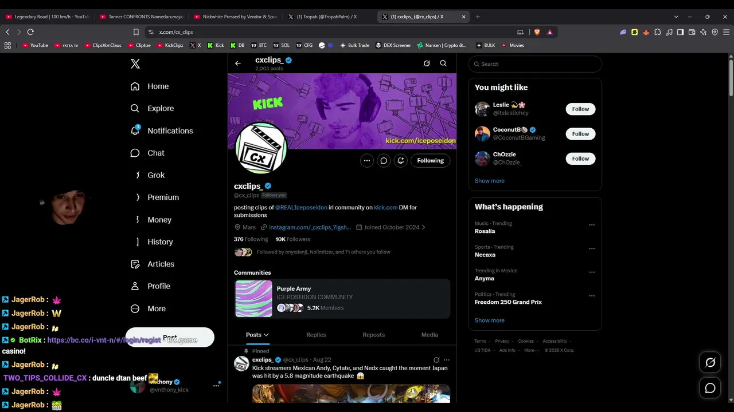Follow Leslie in You might like
This screenshot has height=412, width=734.
click(580, 109)
